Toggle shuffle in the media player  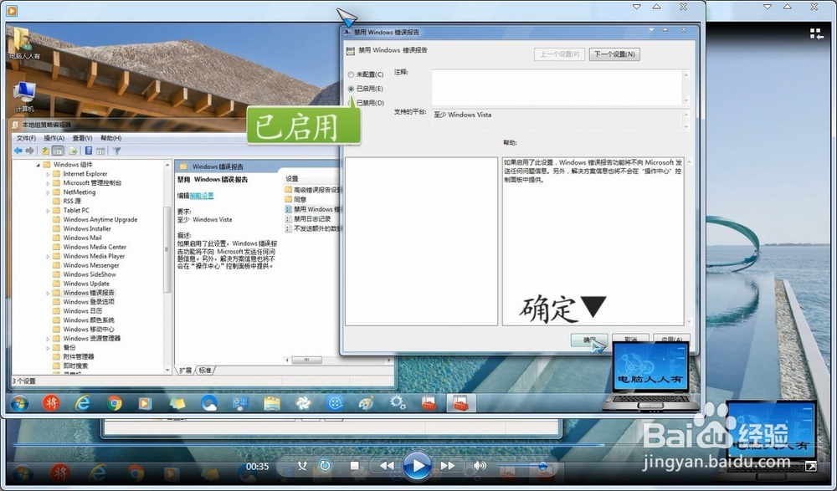[x=303, y=466]
